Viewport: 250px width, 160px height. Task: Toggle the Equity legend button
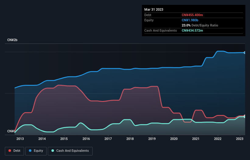[x=36, y=151]
